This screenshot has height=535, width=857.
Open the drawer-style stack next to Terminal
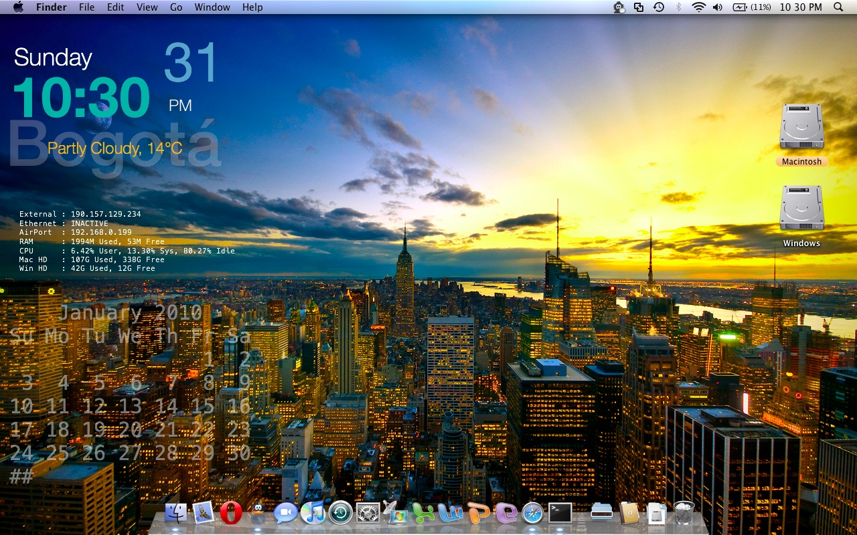coord(602,513)
